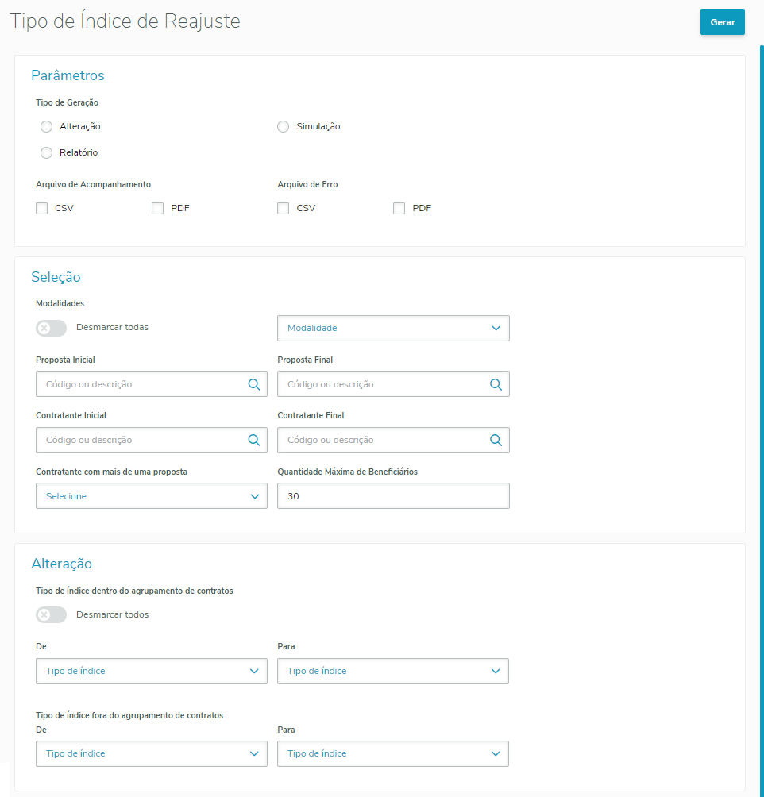Select the Alteração radio button

[x=46, y=126]
